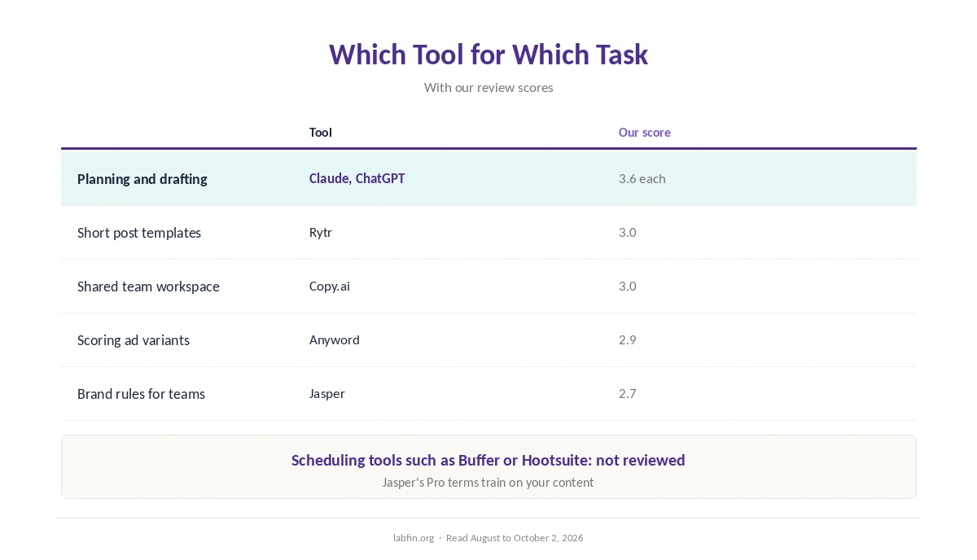977x560 pixels.
Task: Click the 3.0 score in the Copy.ai row
Action: click(628, 286)
